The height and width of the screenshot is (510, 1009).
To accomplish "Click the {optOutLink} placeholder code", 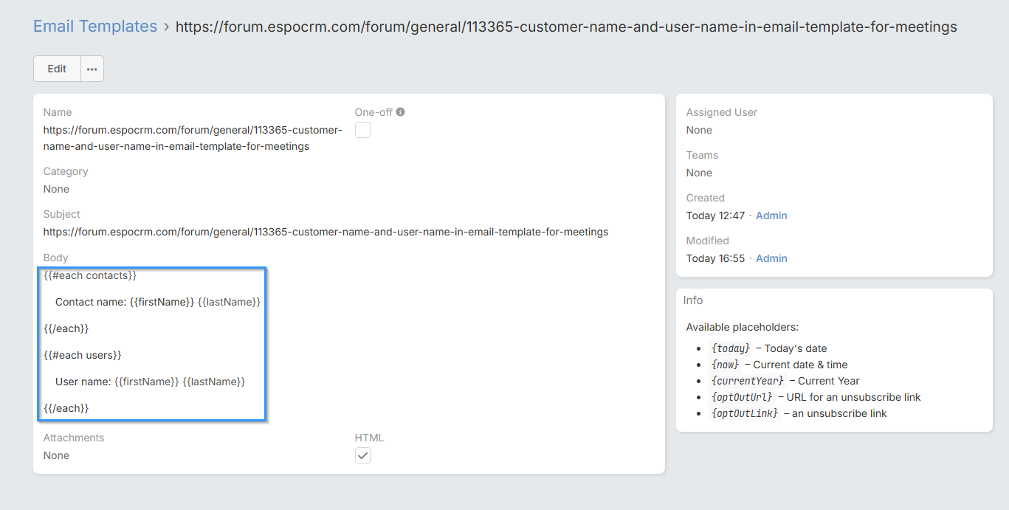I will coord(744,413).
